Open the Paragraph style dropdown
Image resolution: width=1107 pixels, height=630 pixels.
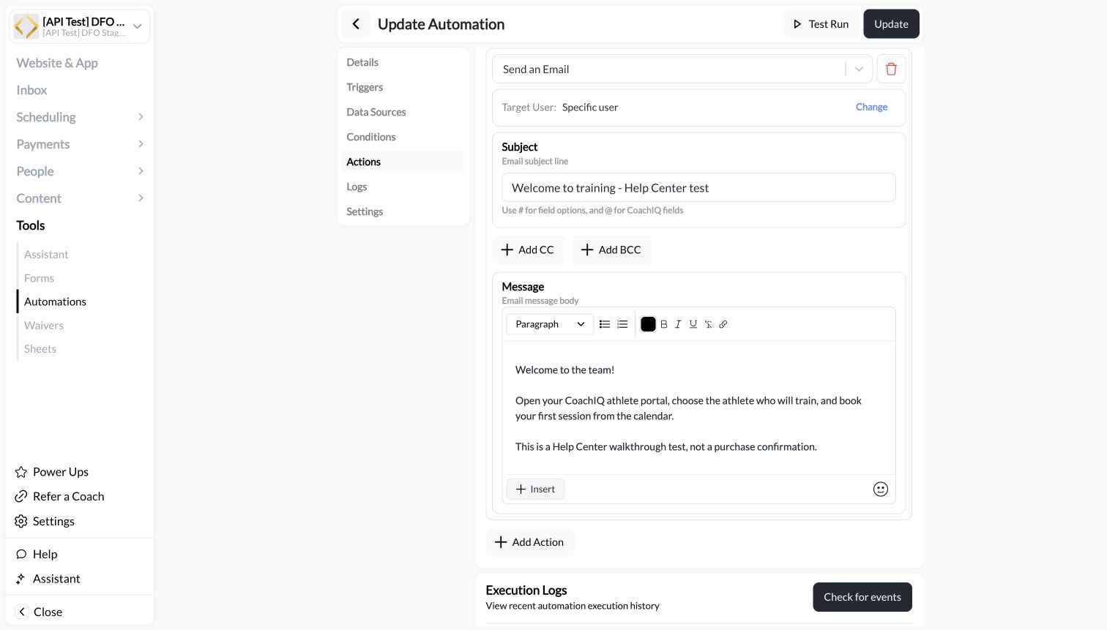click(550, 324)
